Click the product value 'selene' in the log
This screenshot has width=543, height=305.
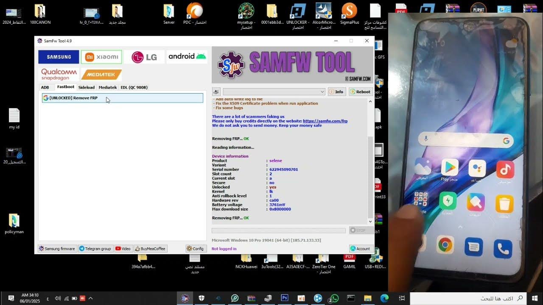(x=275, y=161)
